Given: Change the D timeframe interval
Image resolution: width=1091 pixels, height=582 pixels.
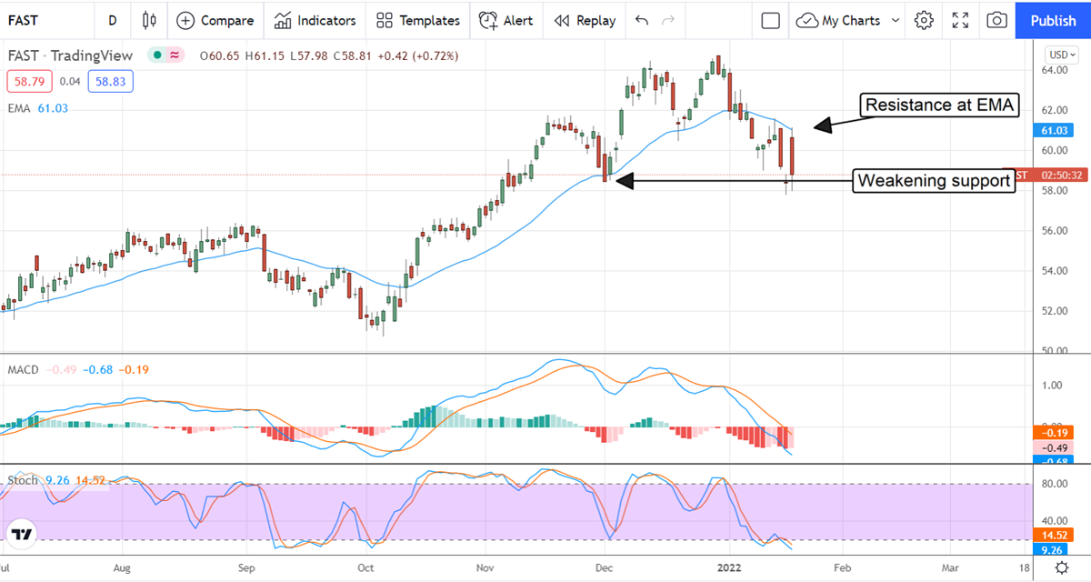Looking at the screenshot, I should 112,20.
